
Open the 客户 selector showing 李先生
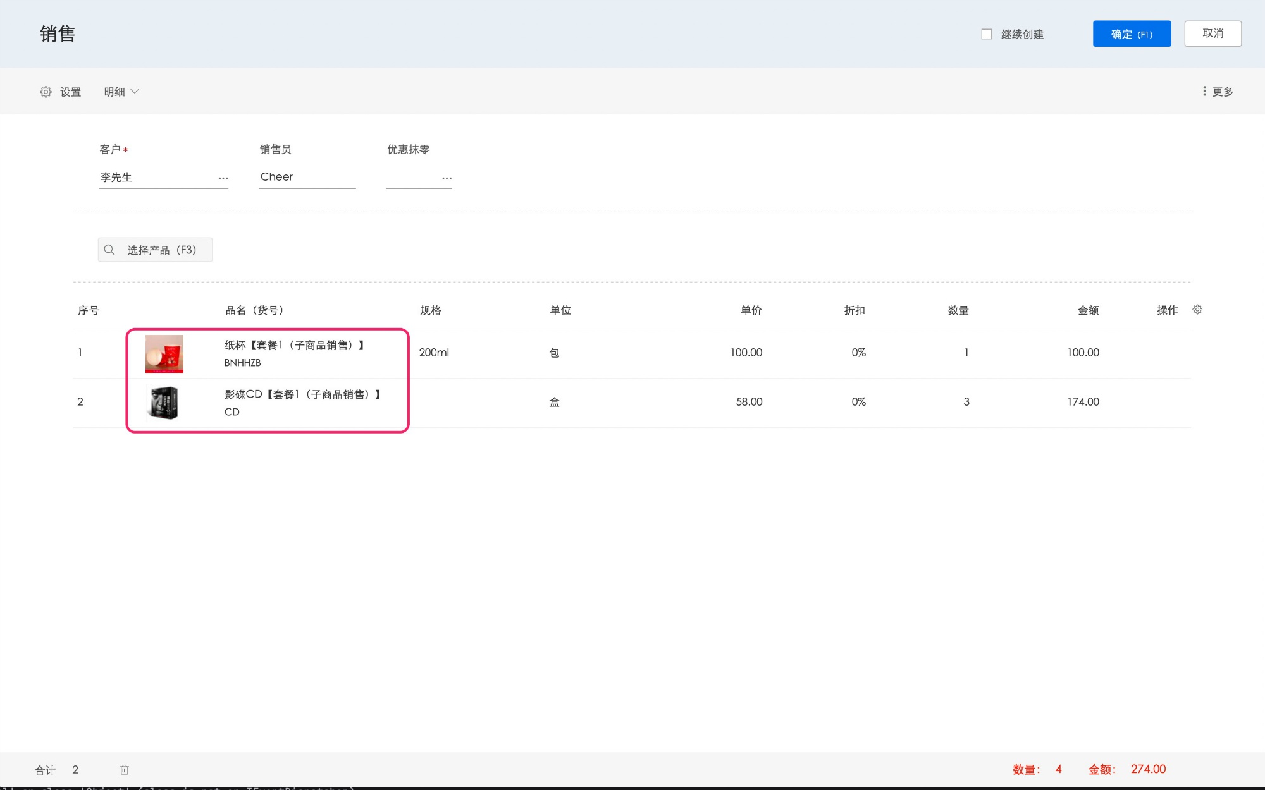[x=155, y=178]
